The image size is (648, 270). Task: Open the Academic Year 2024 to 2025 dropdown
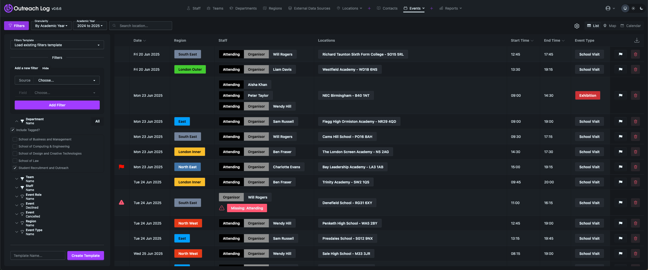[x=90, y=26]
